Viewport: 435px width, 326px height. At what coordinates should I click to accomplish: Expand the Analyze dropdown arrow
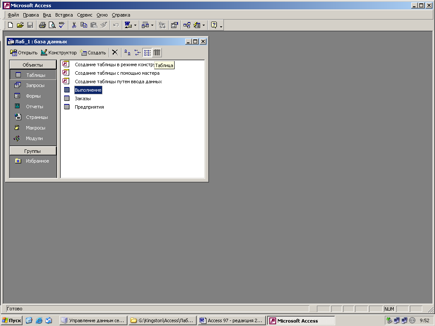(153, 25)
